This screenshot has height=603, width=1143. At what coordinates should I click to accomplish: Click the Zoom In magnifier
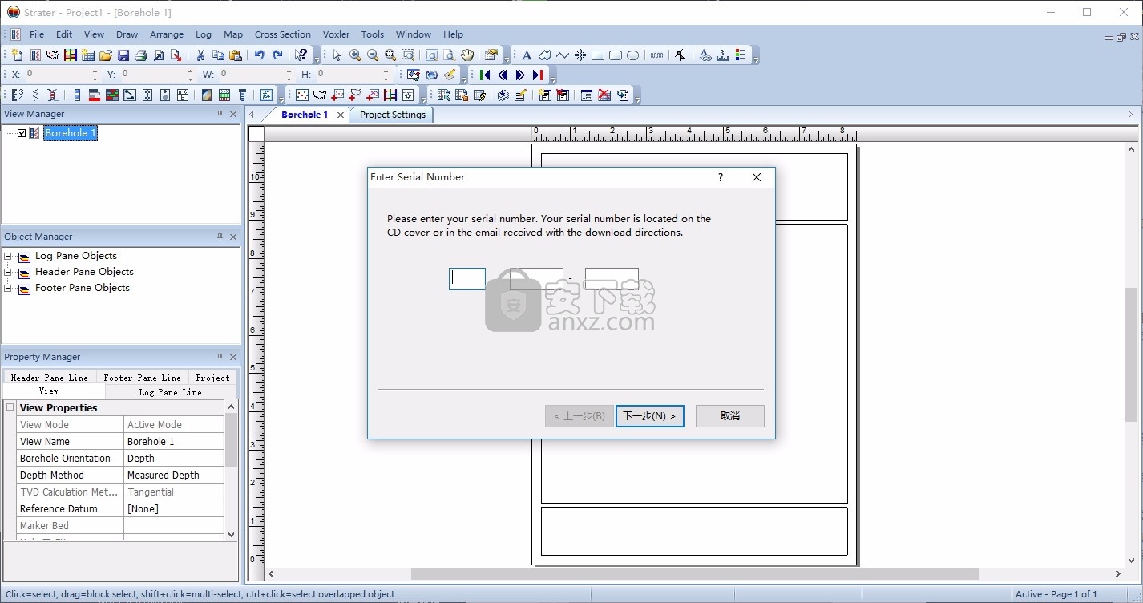[x=355, y=55]
